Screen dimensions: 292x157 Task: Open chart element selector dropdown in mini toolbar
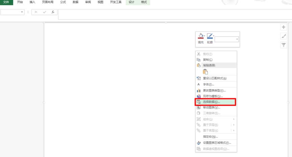(x=227, y=39)
